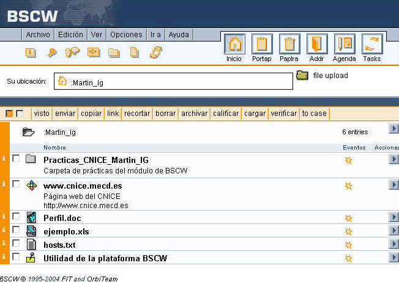Check the box next to hosts.txt
The height and width of the screenshot is (282, 399).
click(16, 244)
